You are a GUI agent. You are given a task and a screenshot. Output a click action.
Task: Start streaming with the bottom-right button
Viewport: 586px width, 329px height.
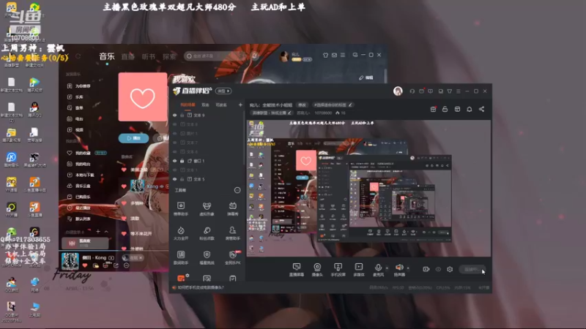[472, 269]
